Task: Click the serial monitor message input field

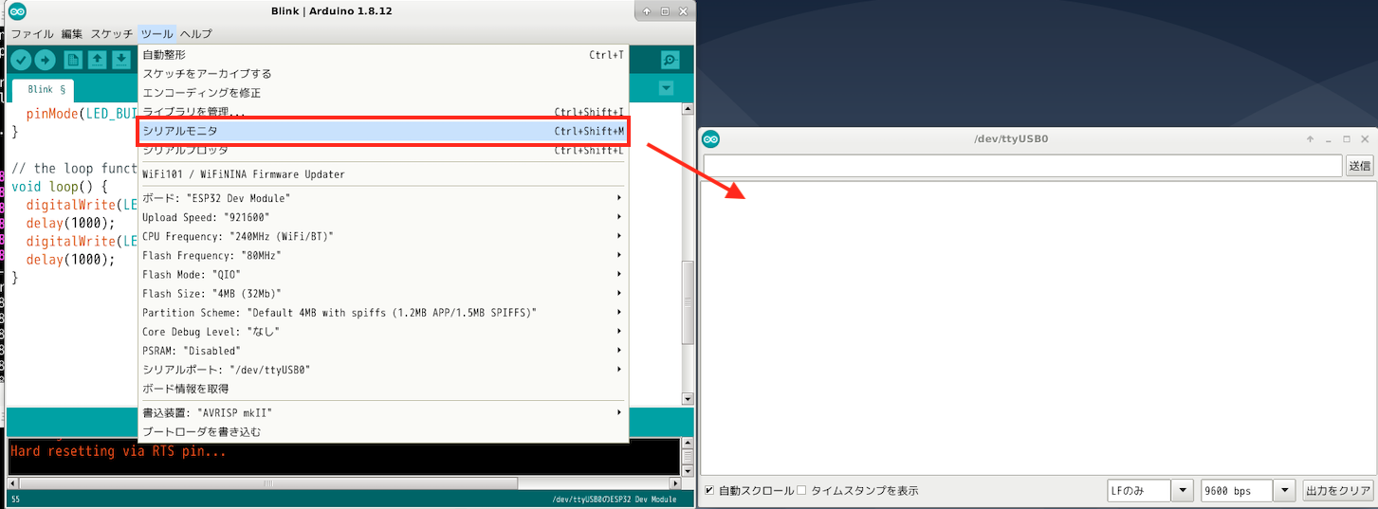Action: [x=1021, y=165]
